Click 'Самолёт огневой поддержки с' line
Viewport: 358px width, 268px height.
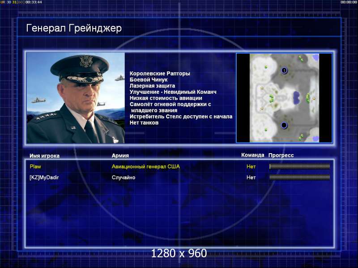point(170,105)
